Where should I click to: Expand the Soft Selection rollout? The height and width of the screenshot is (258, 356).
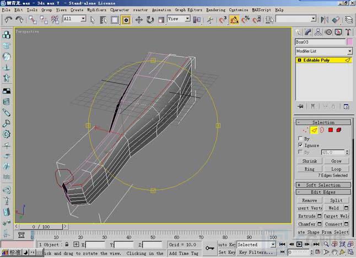[323, 185]
